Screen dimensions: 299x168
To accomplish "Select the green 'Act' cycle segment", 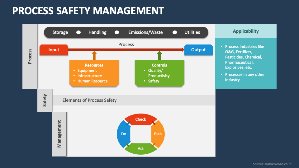I will (141, 149).
